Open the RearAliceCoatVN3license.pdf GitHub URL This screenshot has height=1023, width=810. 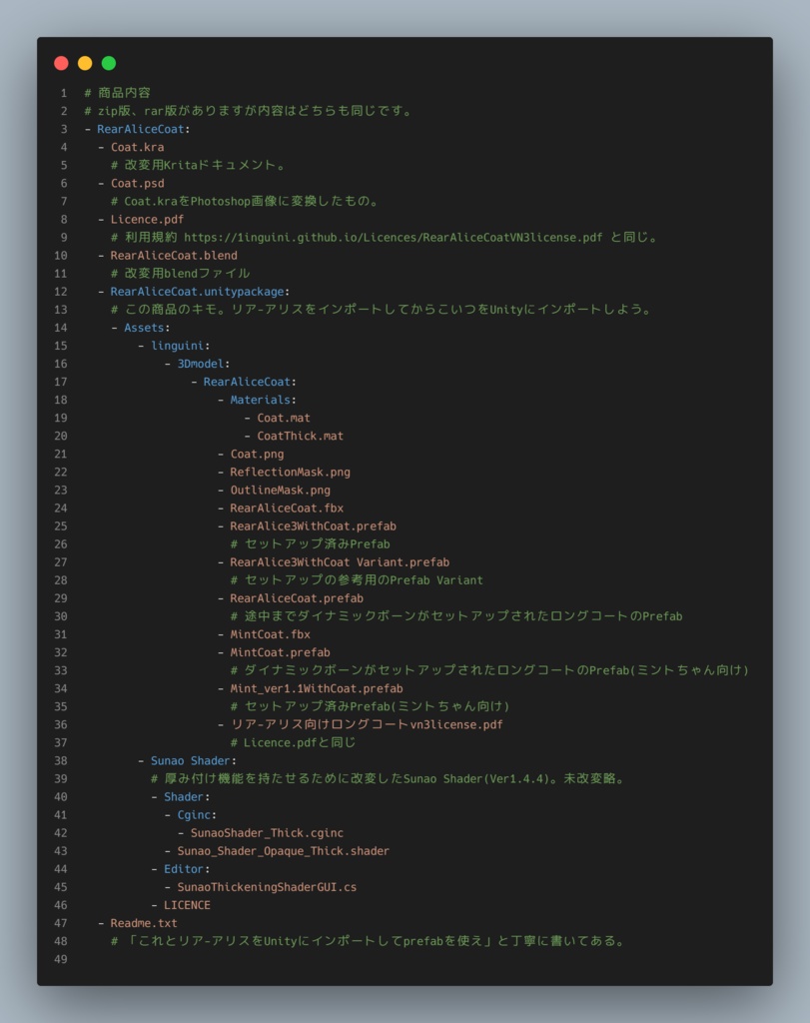tap(393, 237)
